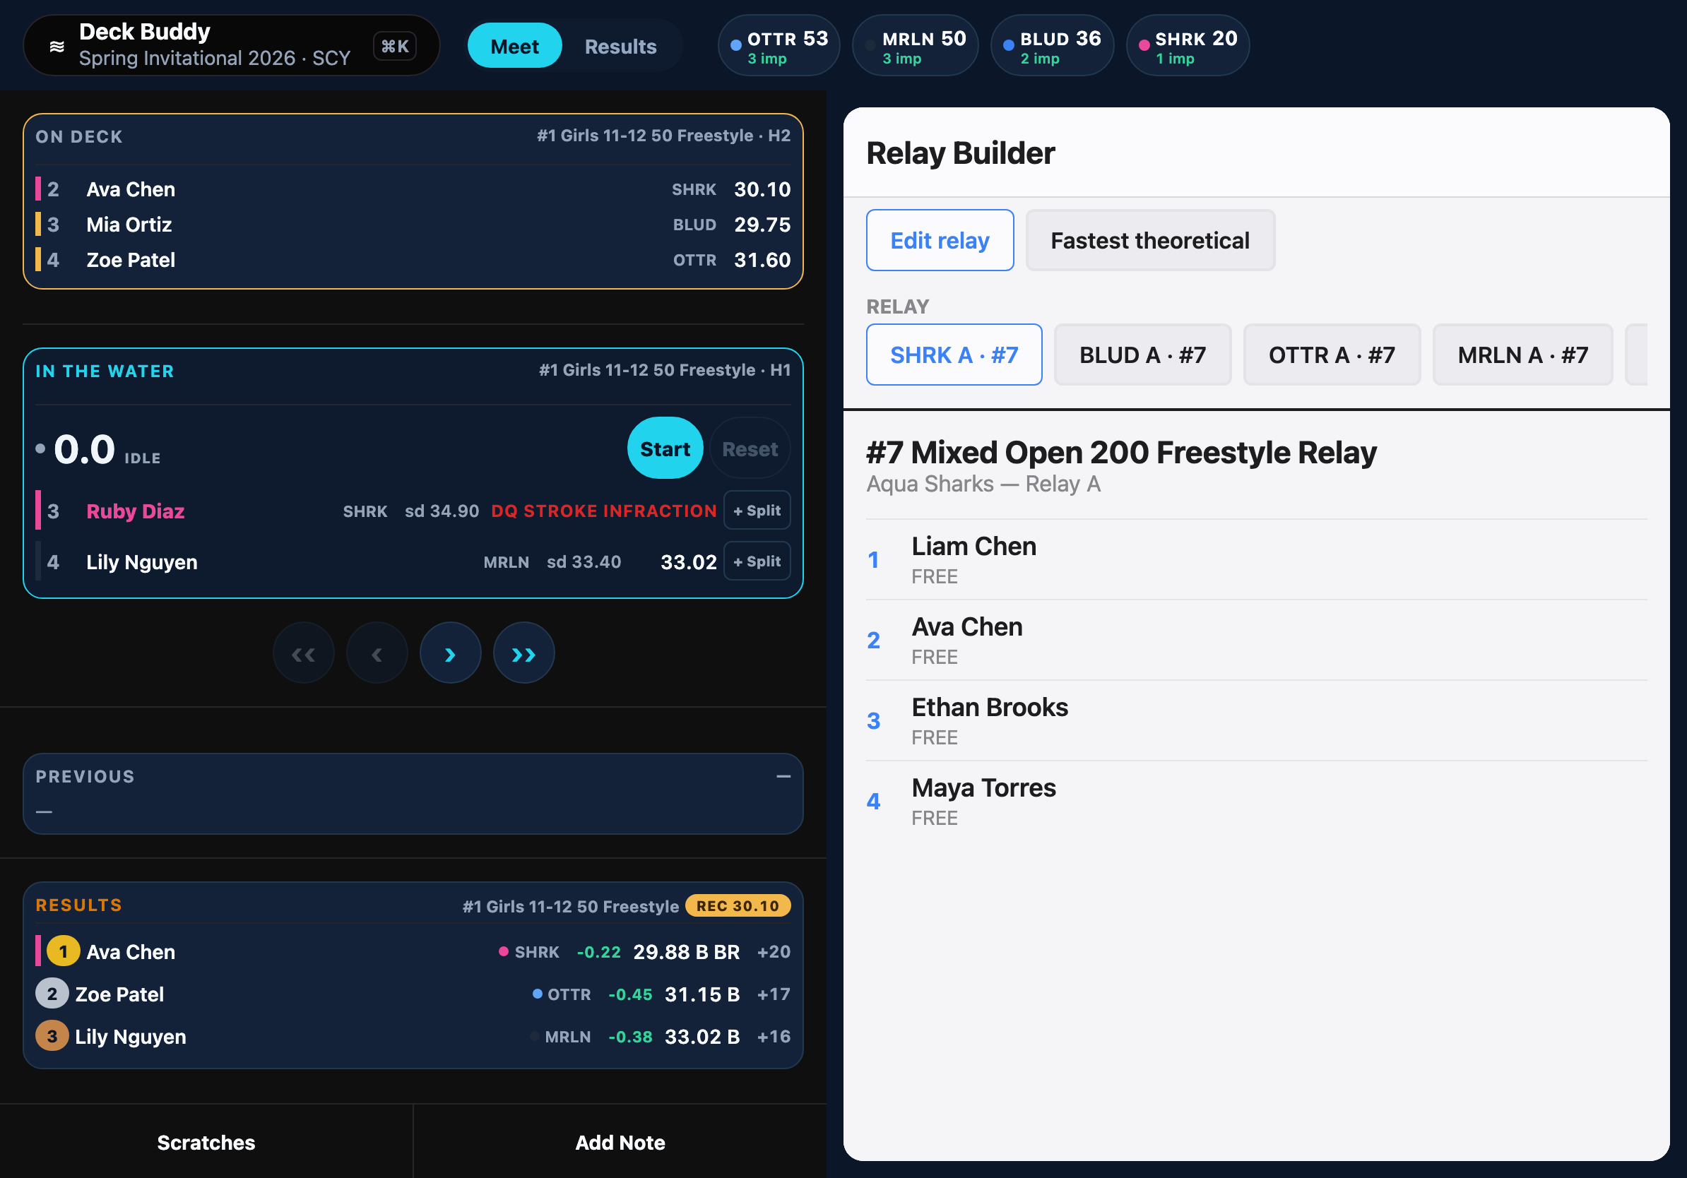The image size is (1687, 1178).
Task: Choose the MRLN A · #7 relay
Action: tap(1522, 355)
